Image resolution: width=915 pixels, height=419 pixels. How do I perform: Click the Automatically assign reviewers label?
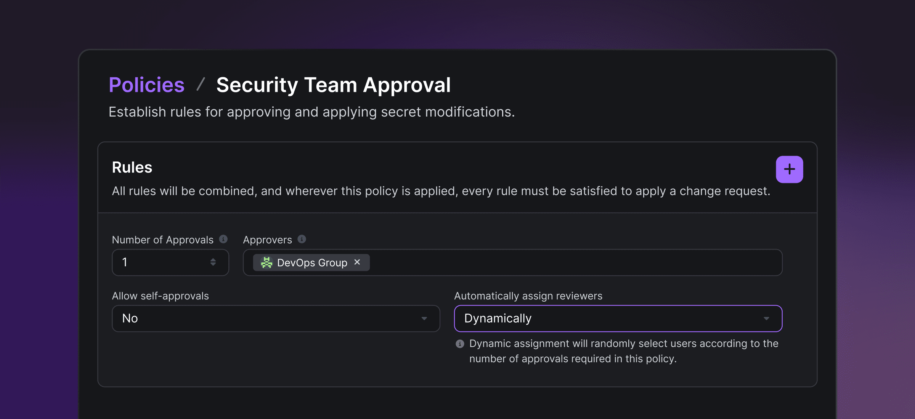528,296
